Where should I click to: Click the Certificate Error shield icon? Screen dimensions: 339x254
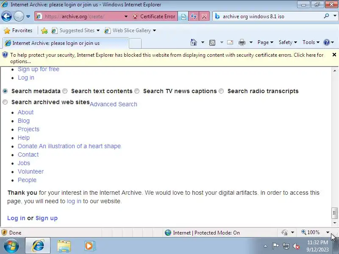(x=135, y=17)
